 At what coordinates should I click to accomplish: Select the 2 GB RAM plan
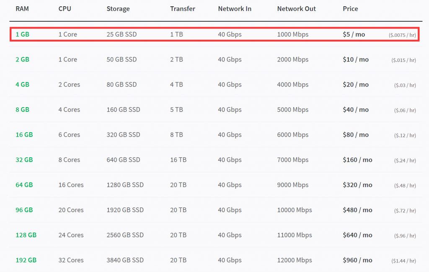(22, 59)
